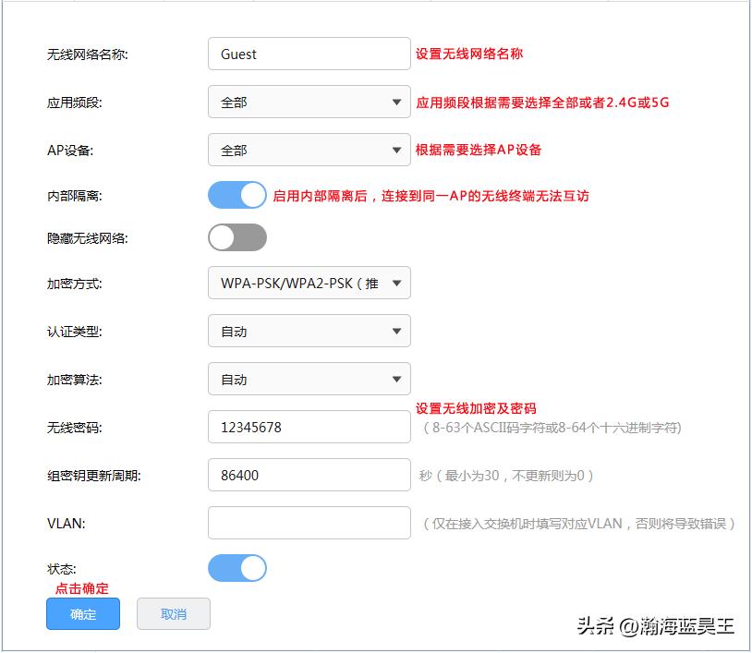The width and height of the screenshot is (752, 653).
Task: Click the 无线密码 field showing 12345678
Action: coord(309,426)
